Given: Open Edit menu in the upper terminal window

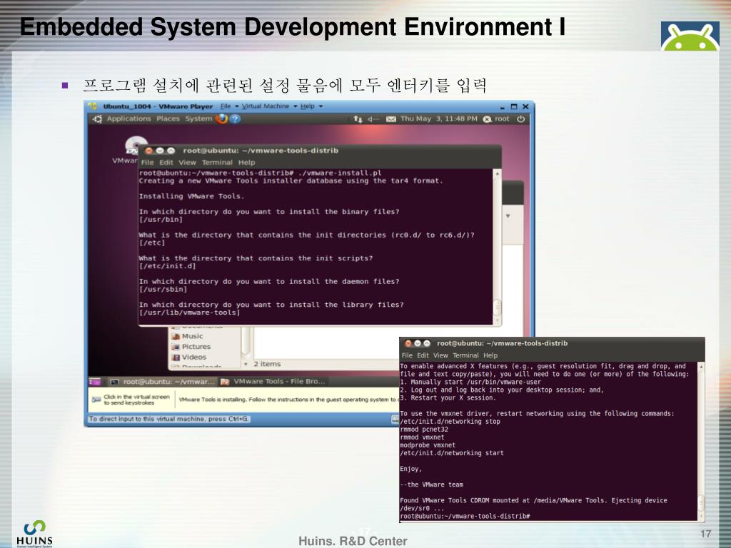Looking at the screenshot, I should [x=166, y=162].
